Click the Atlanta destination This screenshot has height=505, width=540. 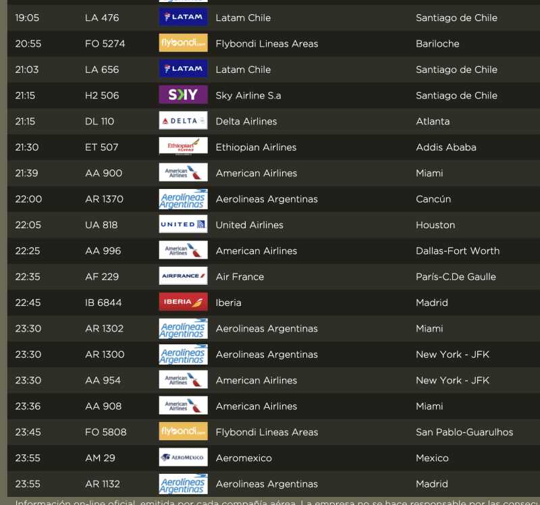(x=433, y=122)
